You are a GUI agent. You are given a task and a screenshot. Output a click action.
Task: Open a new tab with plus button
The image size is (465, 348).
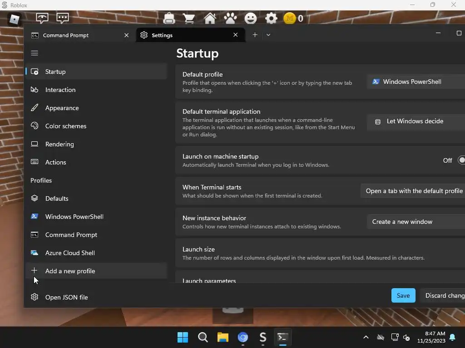(x=255, y=34)
